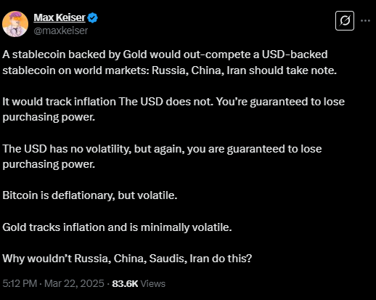This screenshot has height=300, width=376.
Task: Click the 'Why wouldn't Russia, China, Saudis' question
Action: point(127,259)
